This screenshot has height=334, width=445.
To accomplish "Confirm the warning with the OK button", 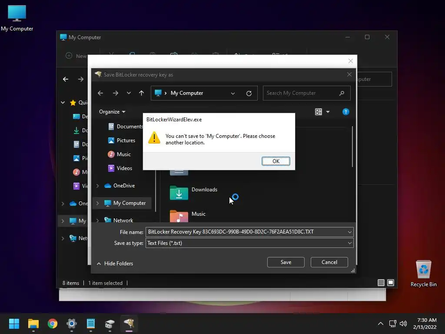I will click(x=276, y=161).
